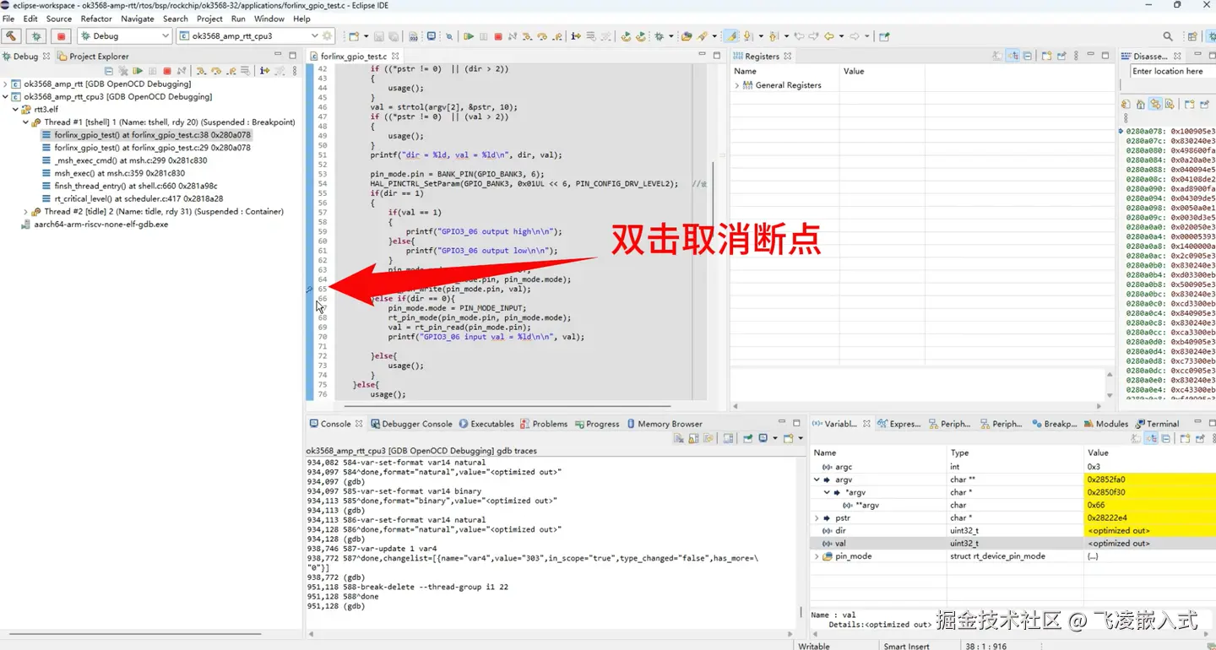Click the argc variable row
Viewport: 1216px width, 650px height.
[1012, 467]
